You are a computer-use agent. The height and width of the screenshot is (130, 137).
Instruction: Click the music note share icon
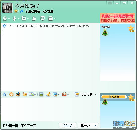click(48, 94)
